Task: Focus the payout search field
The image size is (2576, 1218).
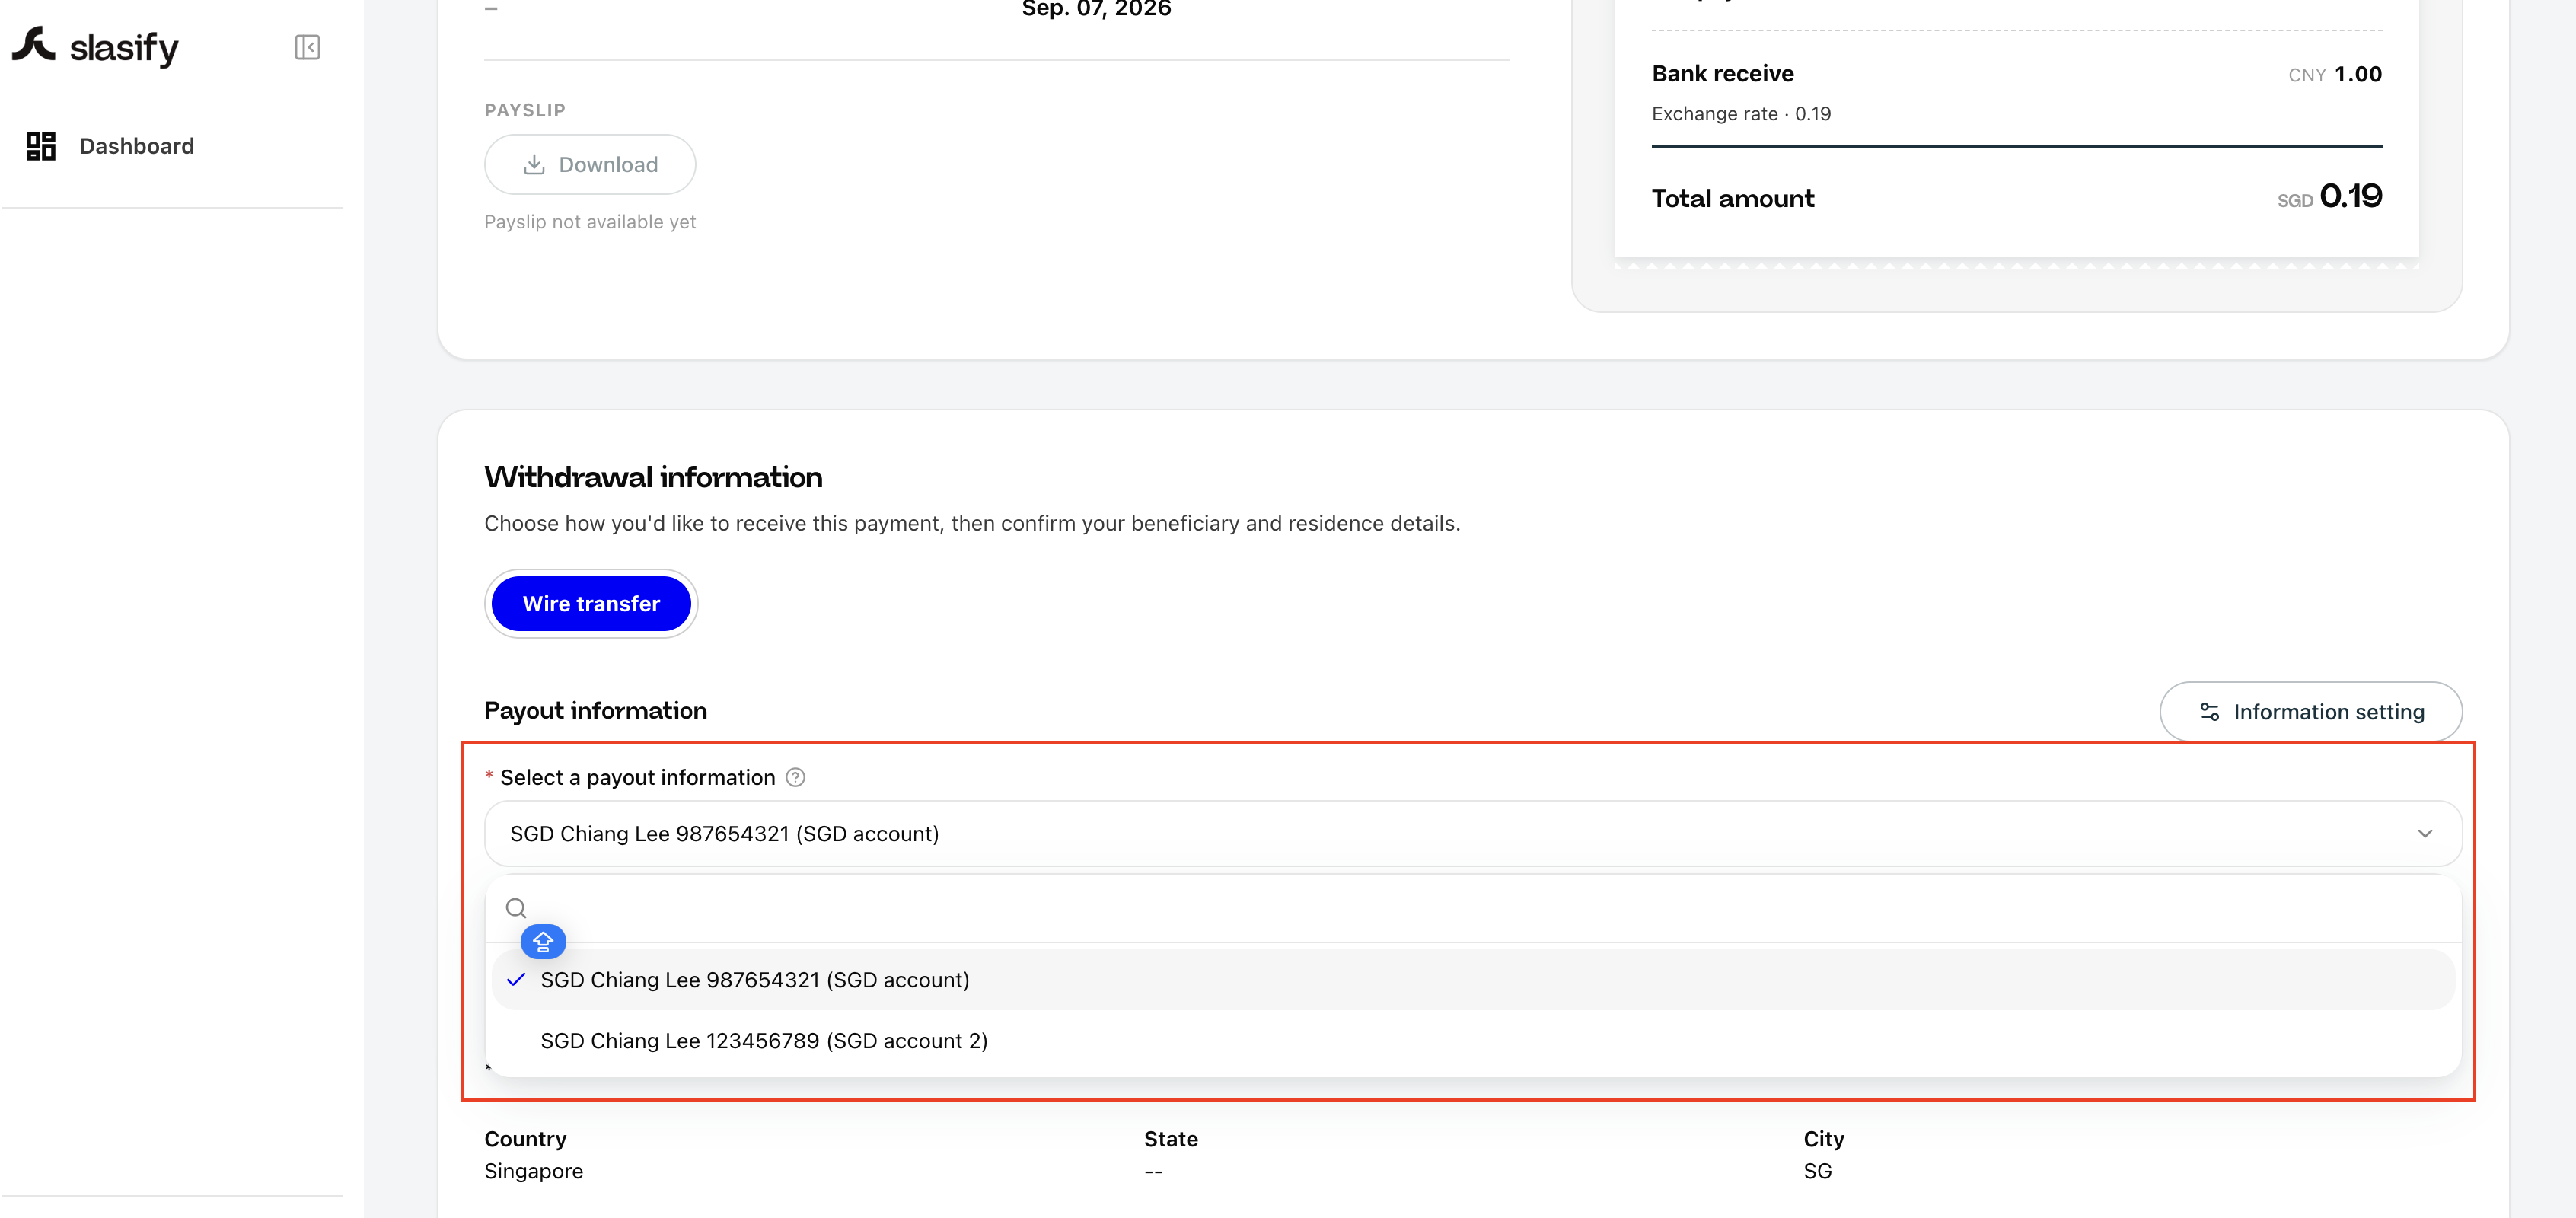Action: [1472, 908]
